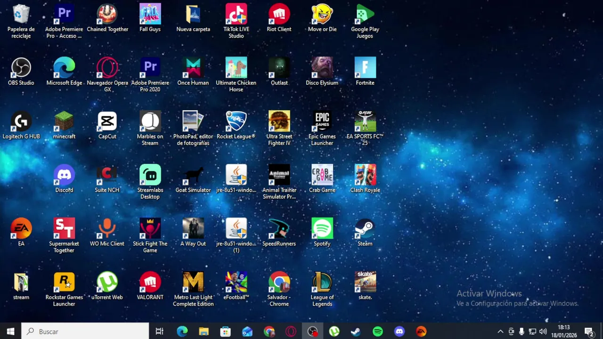Select the Google Play Juegos icon
Image resolution: width=603 pixels, height=339 pixels.
pos(365,21)
